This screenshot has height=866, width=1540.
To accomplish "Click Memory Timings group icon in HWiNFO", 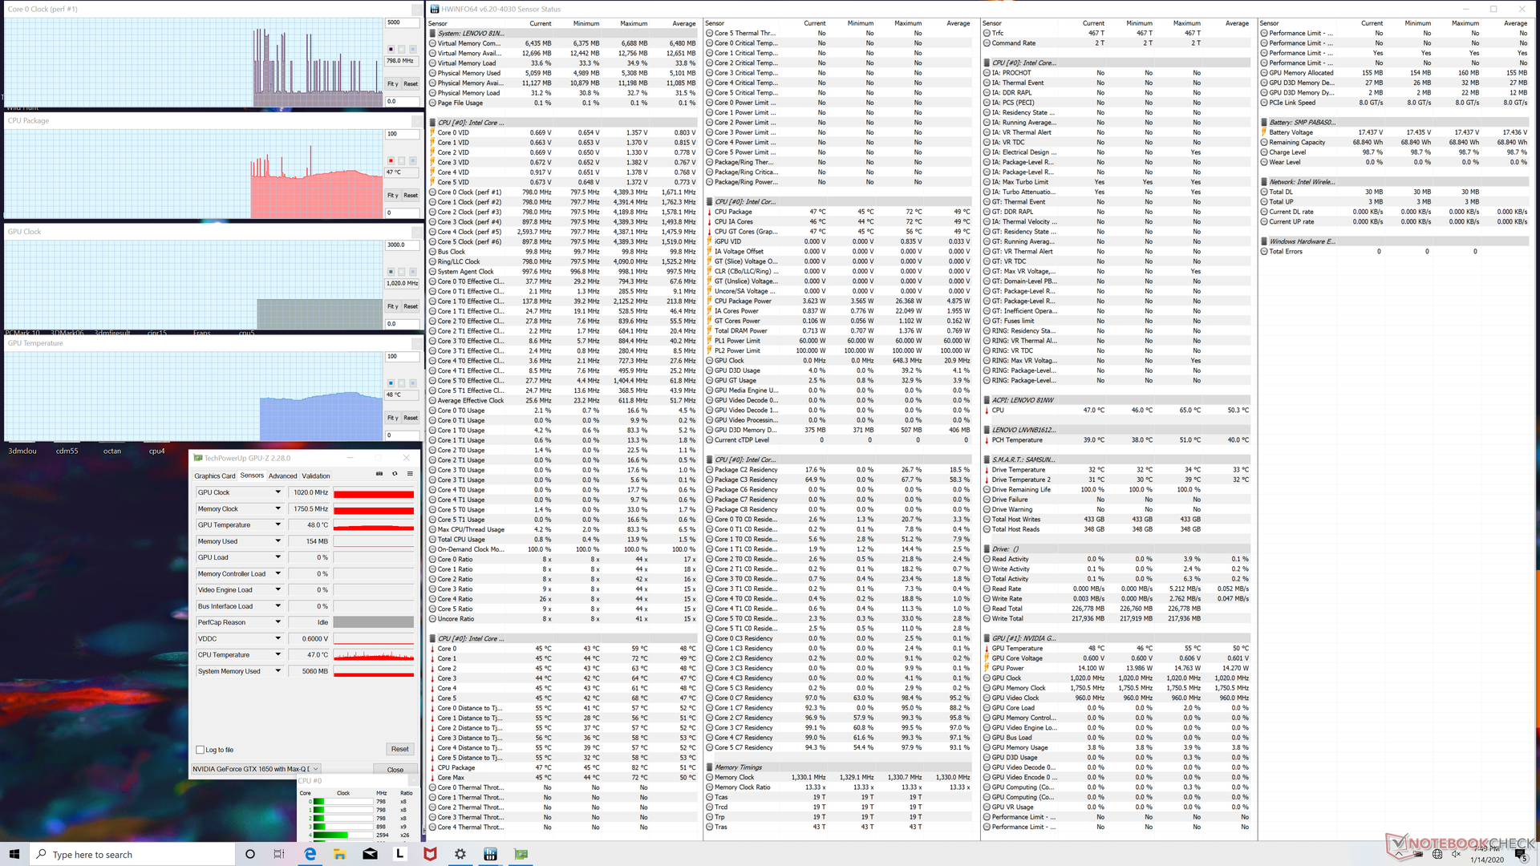I will (710, 767).
